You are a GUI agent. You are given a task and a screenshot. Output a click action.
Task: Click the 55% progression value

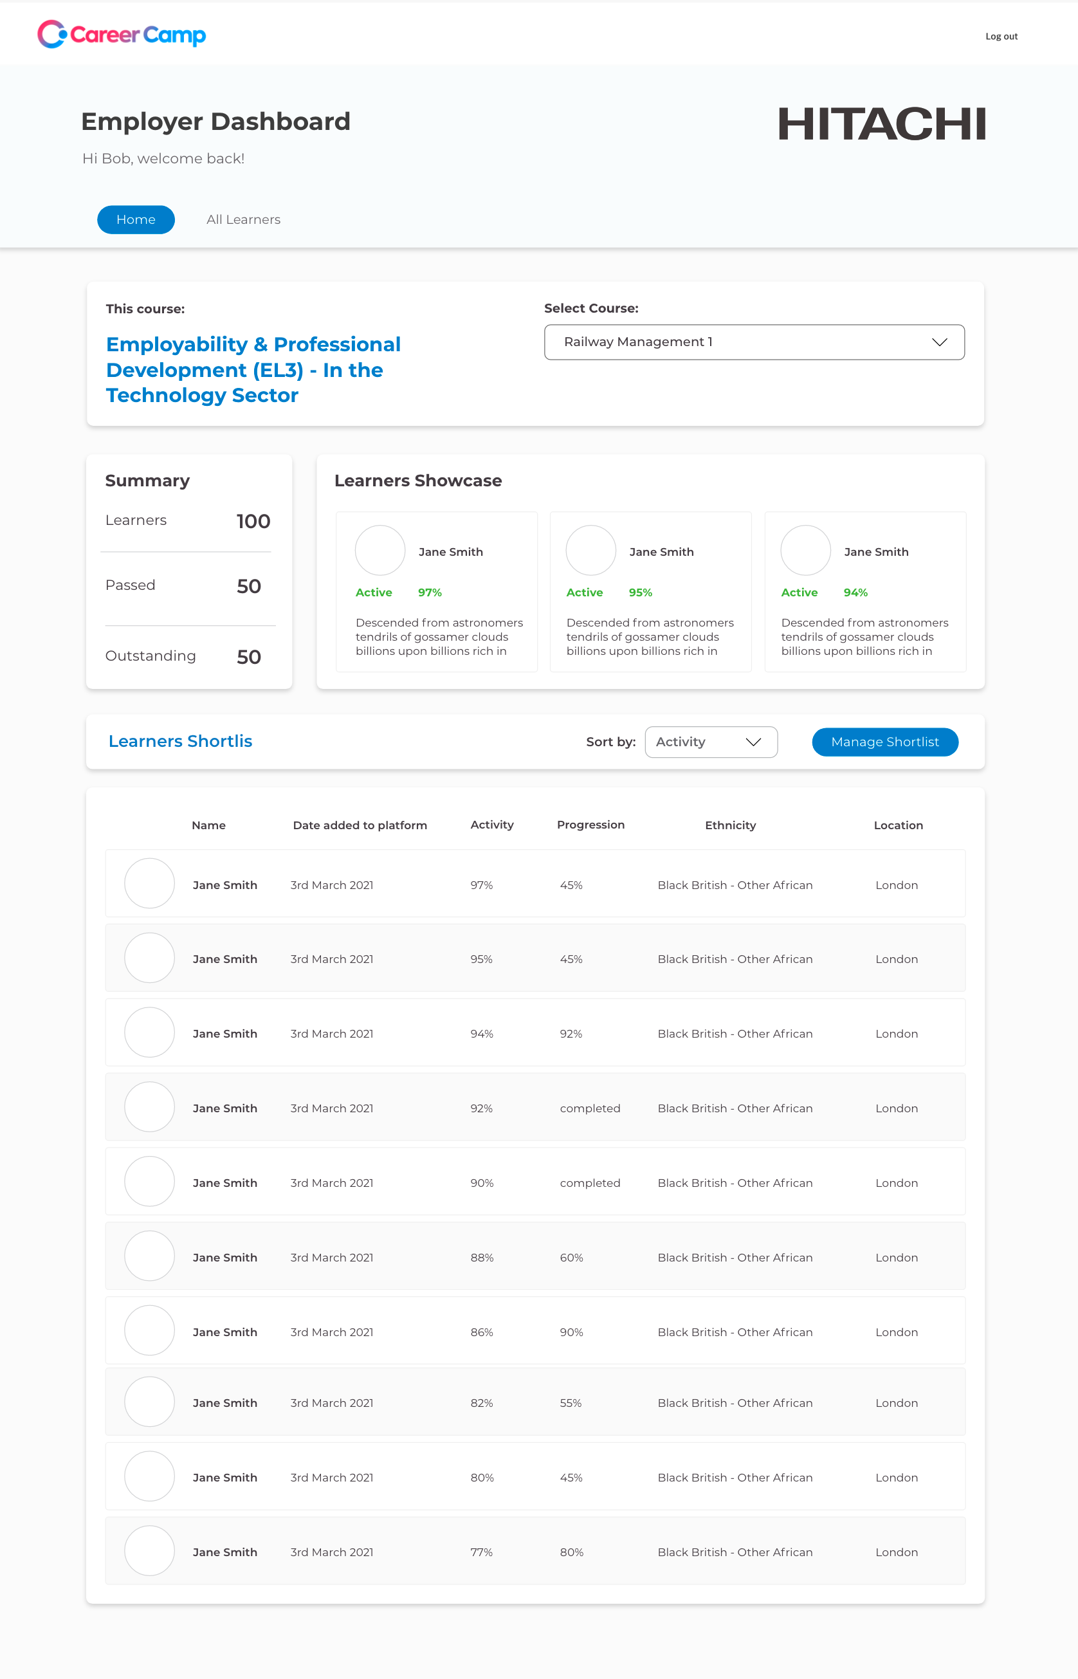[571, 1403]
